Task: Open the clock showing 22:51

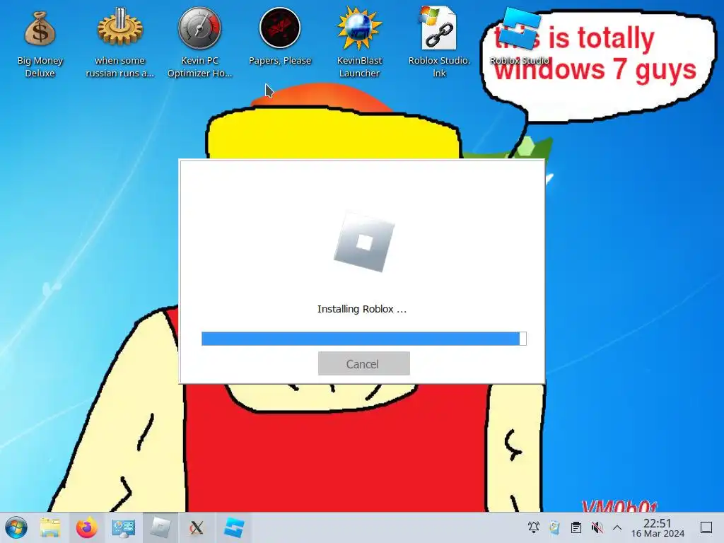Action: coord(658,527)
